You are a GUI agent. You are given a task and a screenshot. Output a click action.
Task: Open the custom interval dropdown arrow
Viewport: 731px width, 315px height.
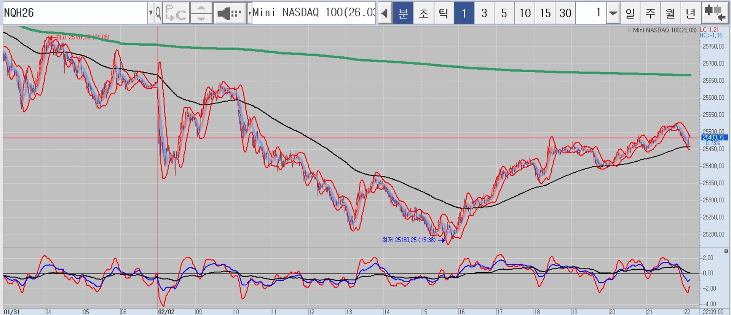pyautogui.click(x=613, y=13)
